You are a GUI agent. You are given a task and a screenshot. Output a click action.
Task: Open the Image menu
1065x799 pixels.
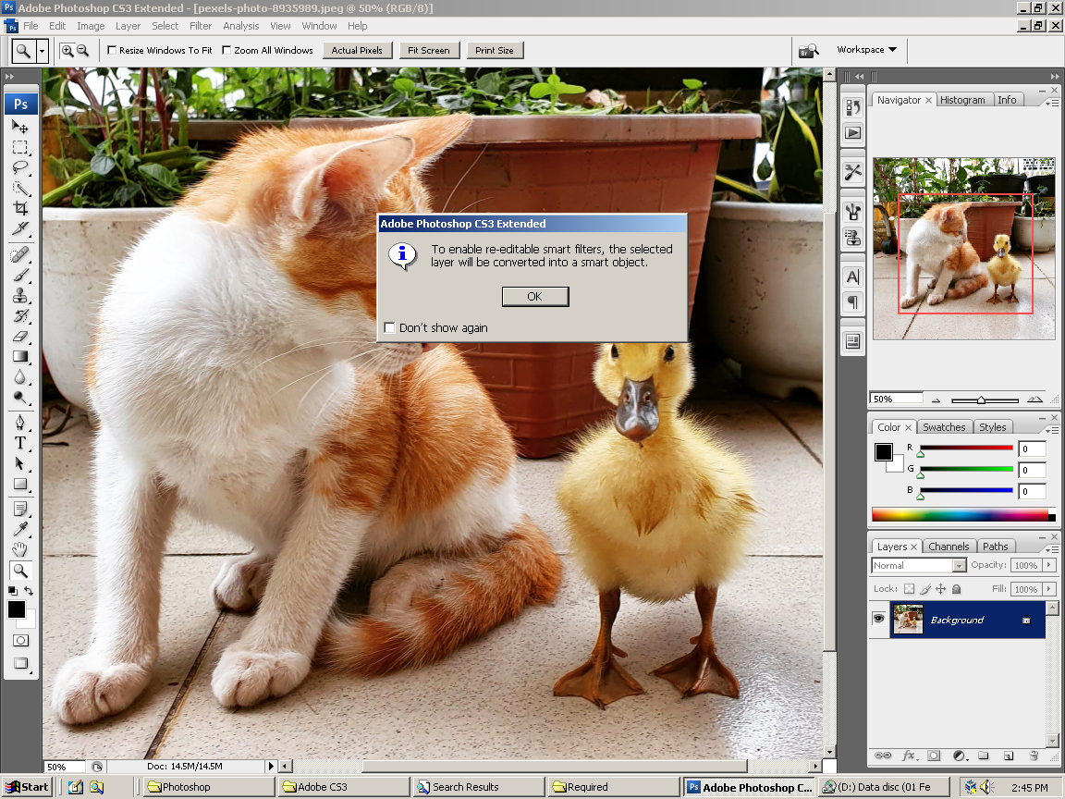tap(91, 26)
